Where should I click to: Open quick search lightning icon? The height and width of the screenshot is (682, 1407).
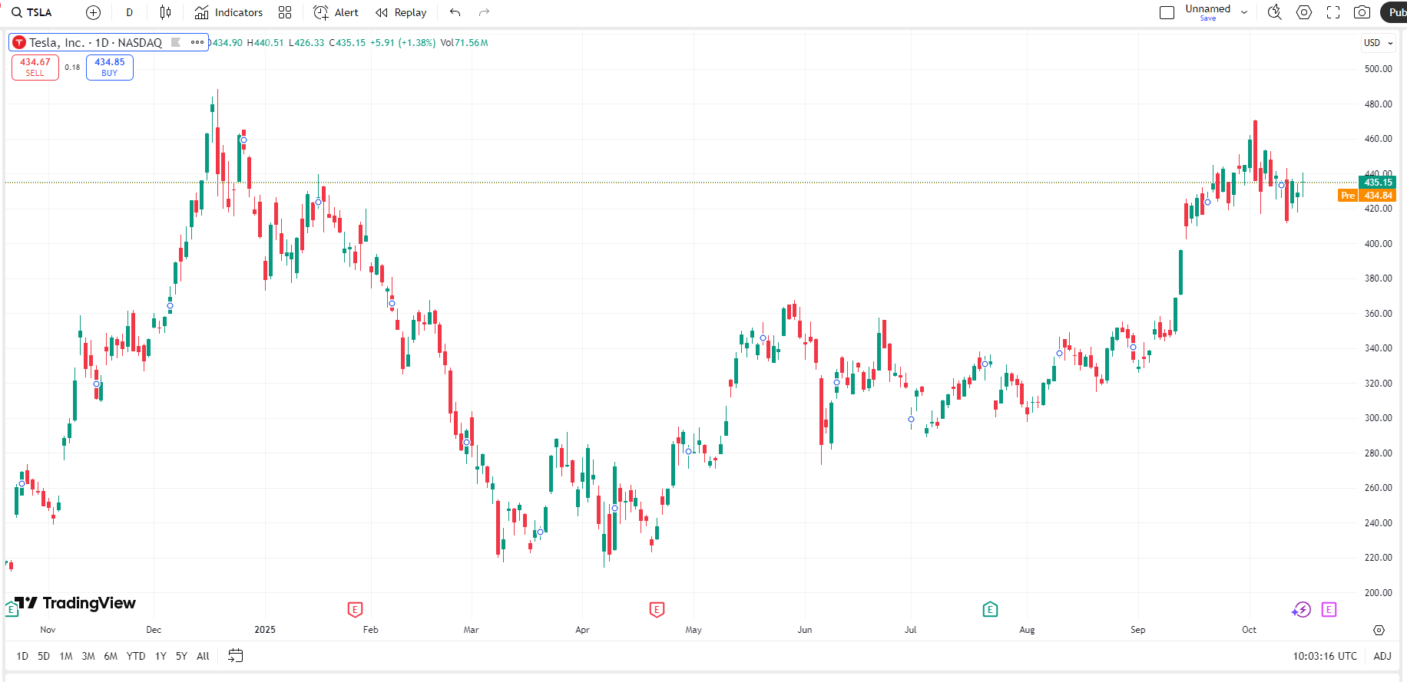click(x=1275, y=12)
